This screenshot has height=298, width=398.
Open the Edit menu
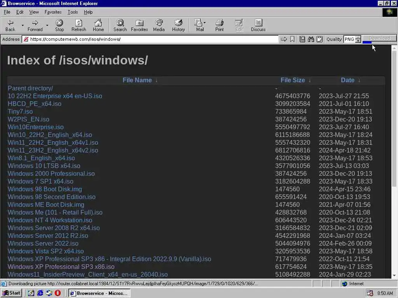click(20, 12)
